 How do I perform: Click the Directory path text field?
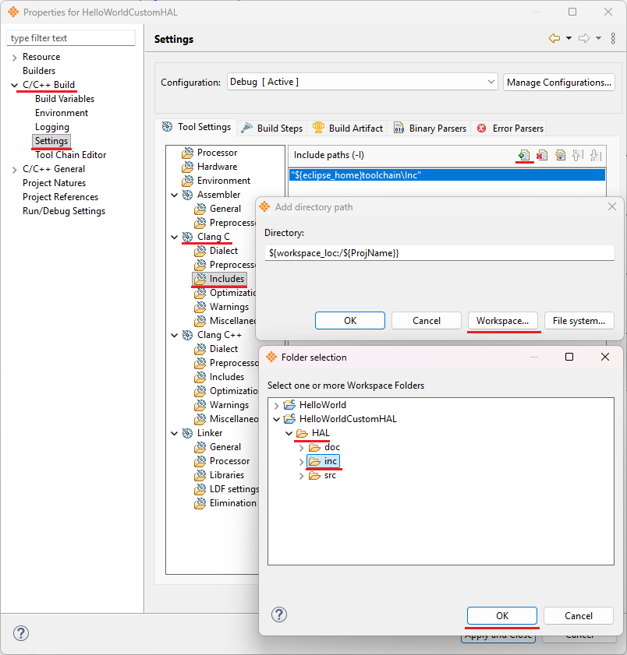click(439, 253)
